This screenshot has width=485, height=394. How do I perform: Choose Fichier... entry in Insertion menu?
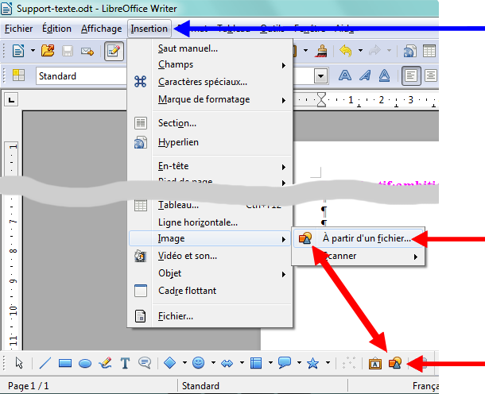pos(210,316)
